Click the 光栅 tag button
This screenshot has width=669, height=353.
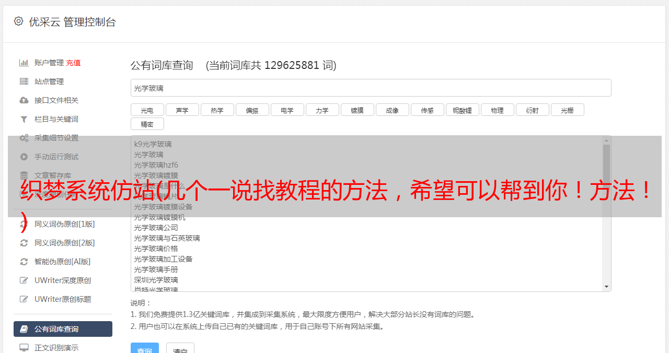pyautogui.click(x=567, y=110)
